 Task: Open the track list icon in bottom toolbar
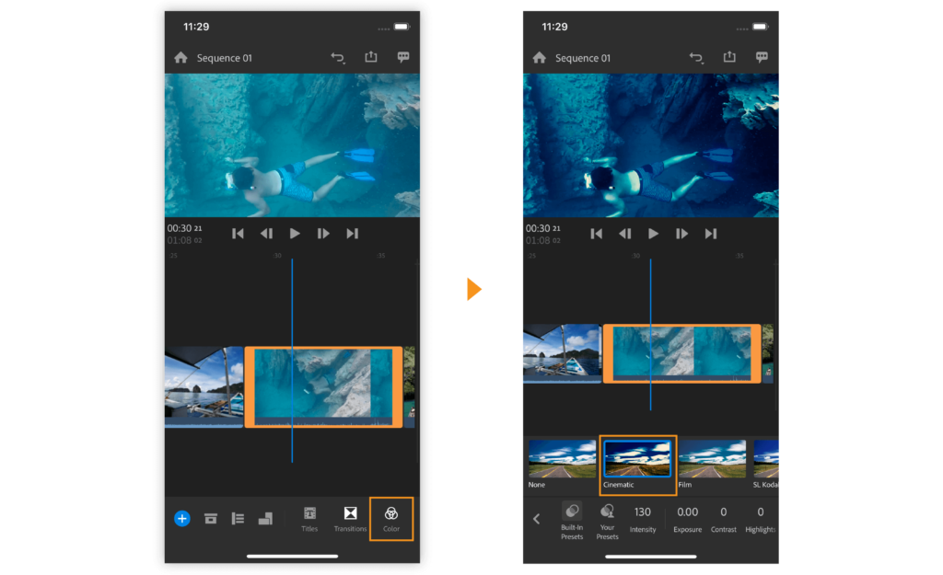point(239,519)
